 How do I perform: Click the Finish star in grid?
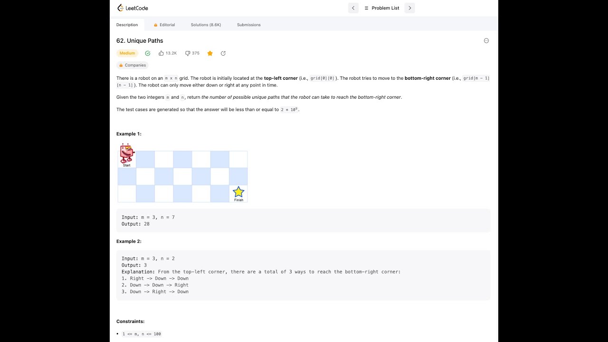238,192
